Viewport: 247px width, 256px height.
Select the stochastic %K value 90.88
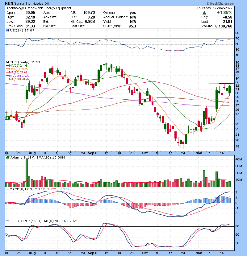pos(60,221)
